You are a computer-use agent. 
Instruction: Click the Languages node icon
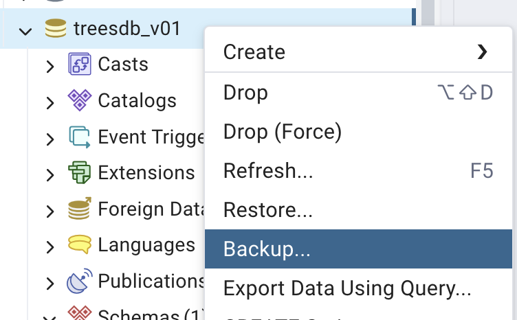tap(80, 245)
